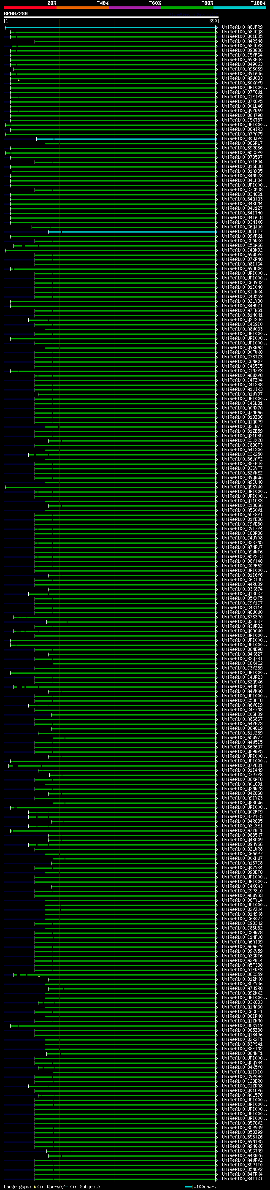This screenshot has width=270, height=1190.
Task: Select hit label UniRef100_A5C3P0
Action: click(242, 152)
